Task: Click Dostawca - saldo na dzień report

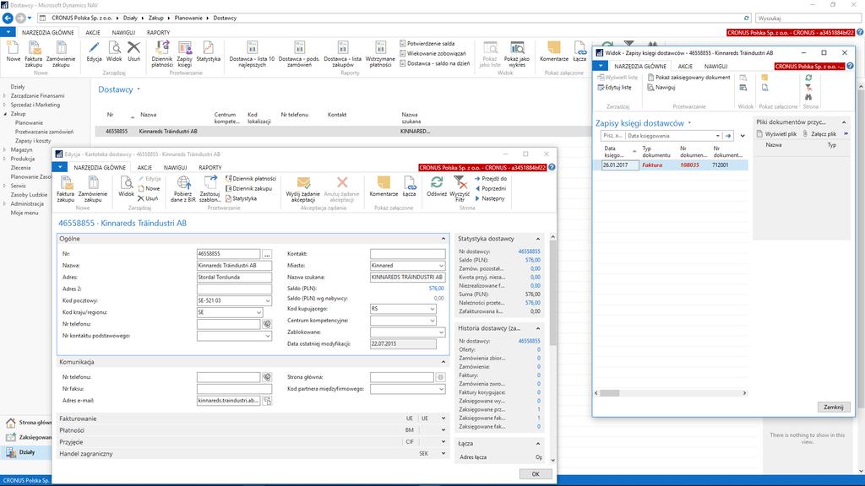Action: tap(435, 64)
